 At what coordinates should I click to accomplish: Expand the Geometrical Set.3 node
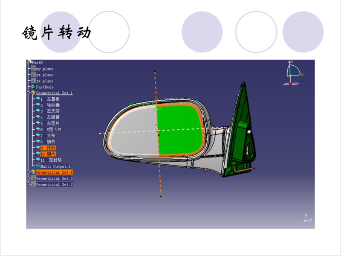28,178
